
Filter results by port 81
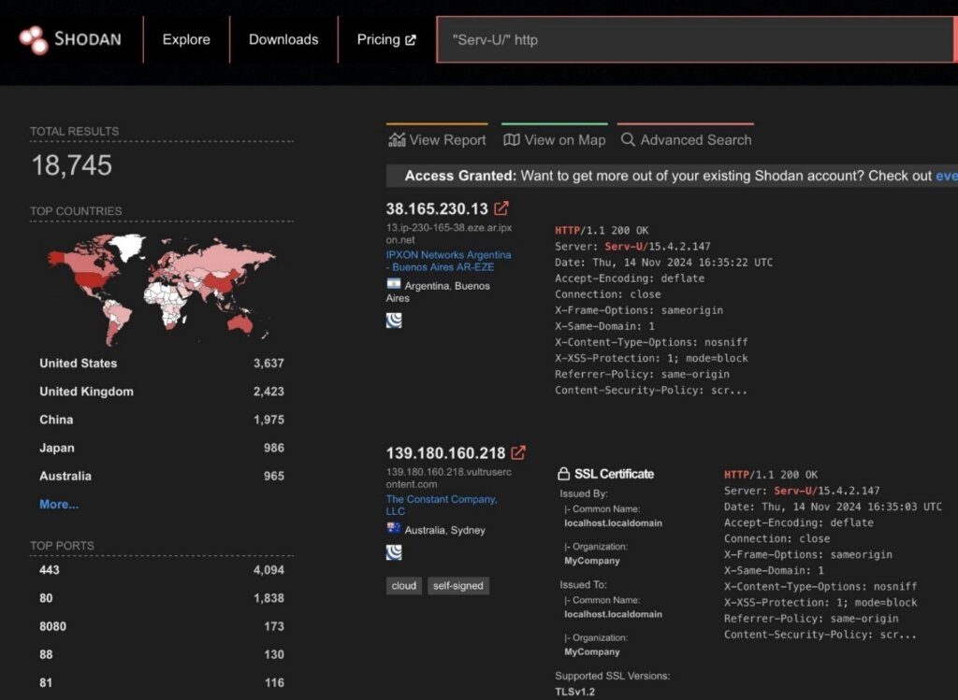tap(162, 681)
